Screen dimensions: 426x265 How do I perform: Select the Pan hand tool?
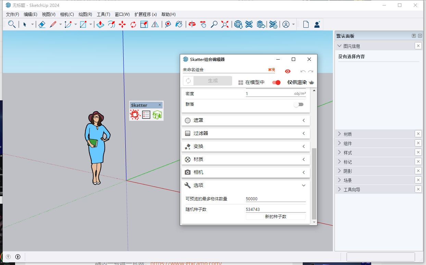(203, 24)
